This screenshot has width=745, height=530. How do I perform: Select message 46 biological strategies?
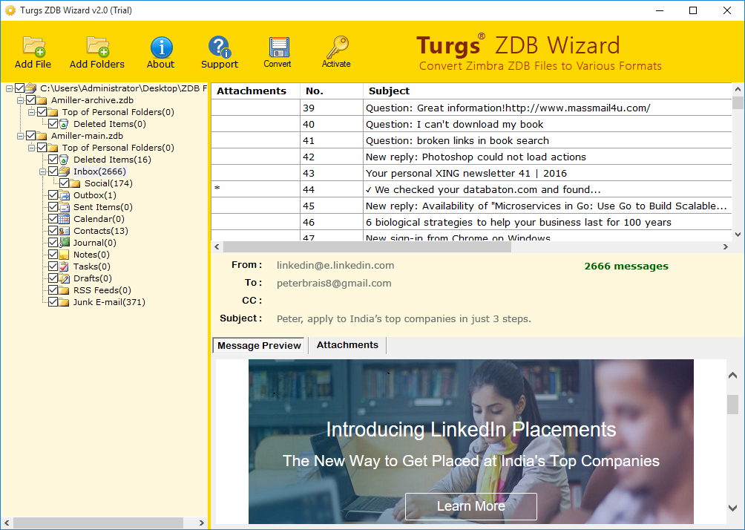[x=471, y=222]
